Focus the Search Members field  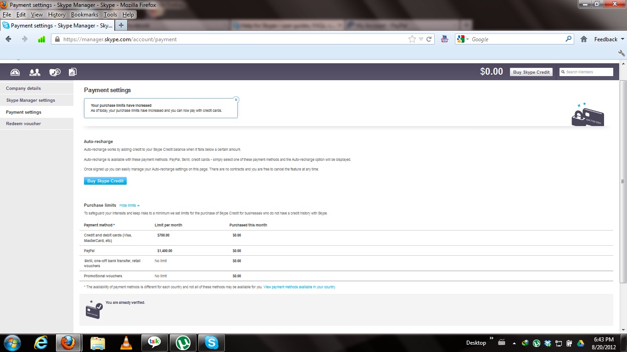point(586,72)
